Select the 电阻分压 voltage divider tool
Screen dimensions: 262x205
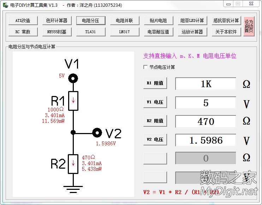[91, 20]
